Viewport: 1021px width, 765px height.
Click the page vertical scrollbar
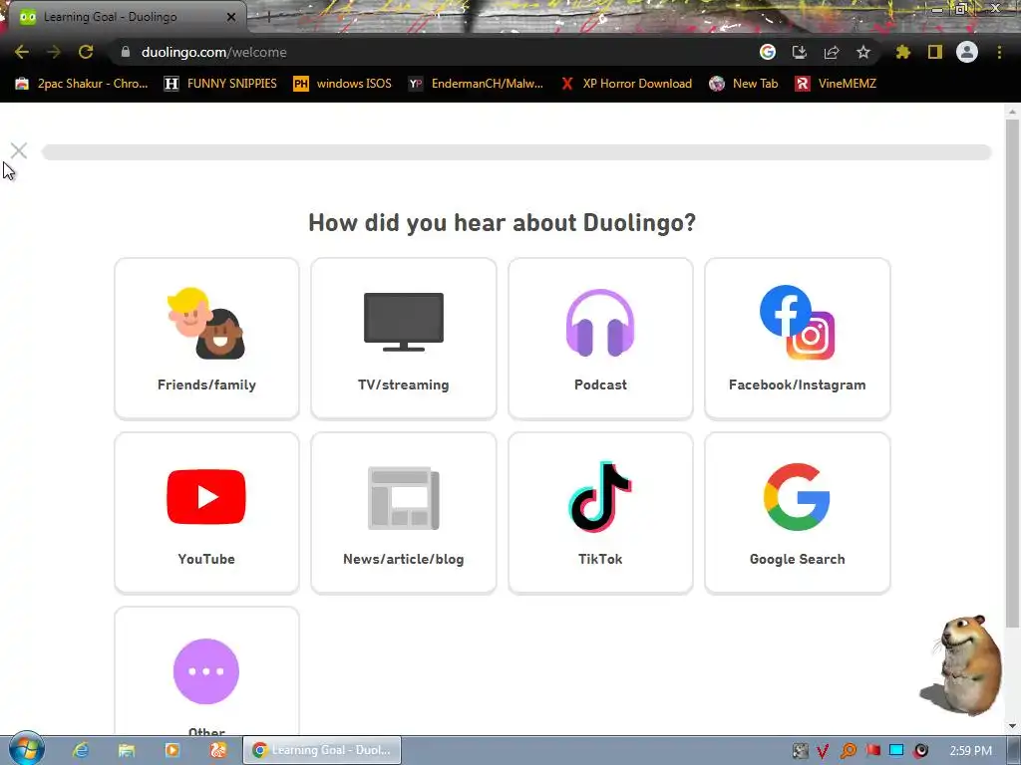[x=1012, y=374]
